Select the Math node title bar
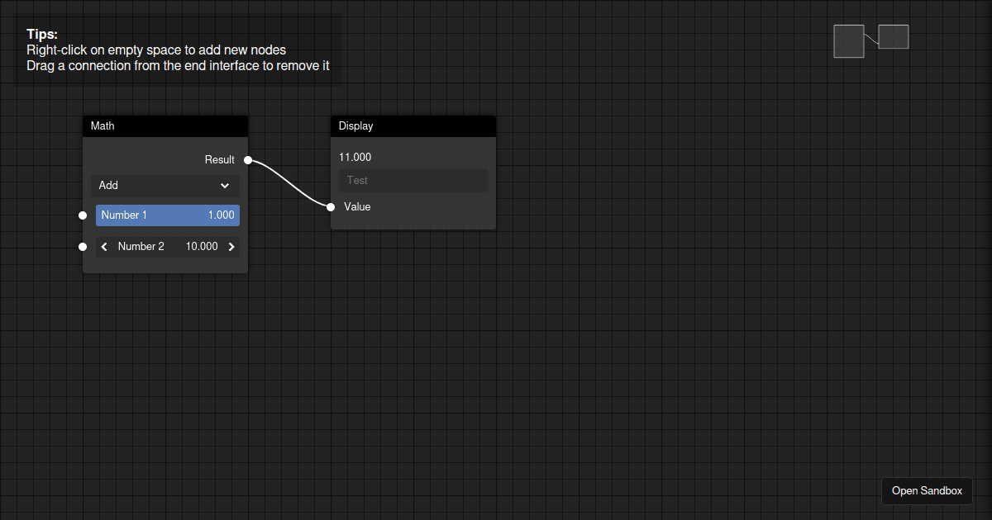 [x=165, y=125]
